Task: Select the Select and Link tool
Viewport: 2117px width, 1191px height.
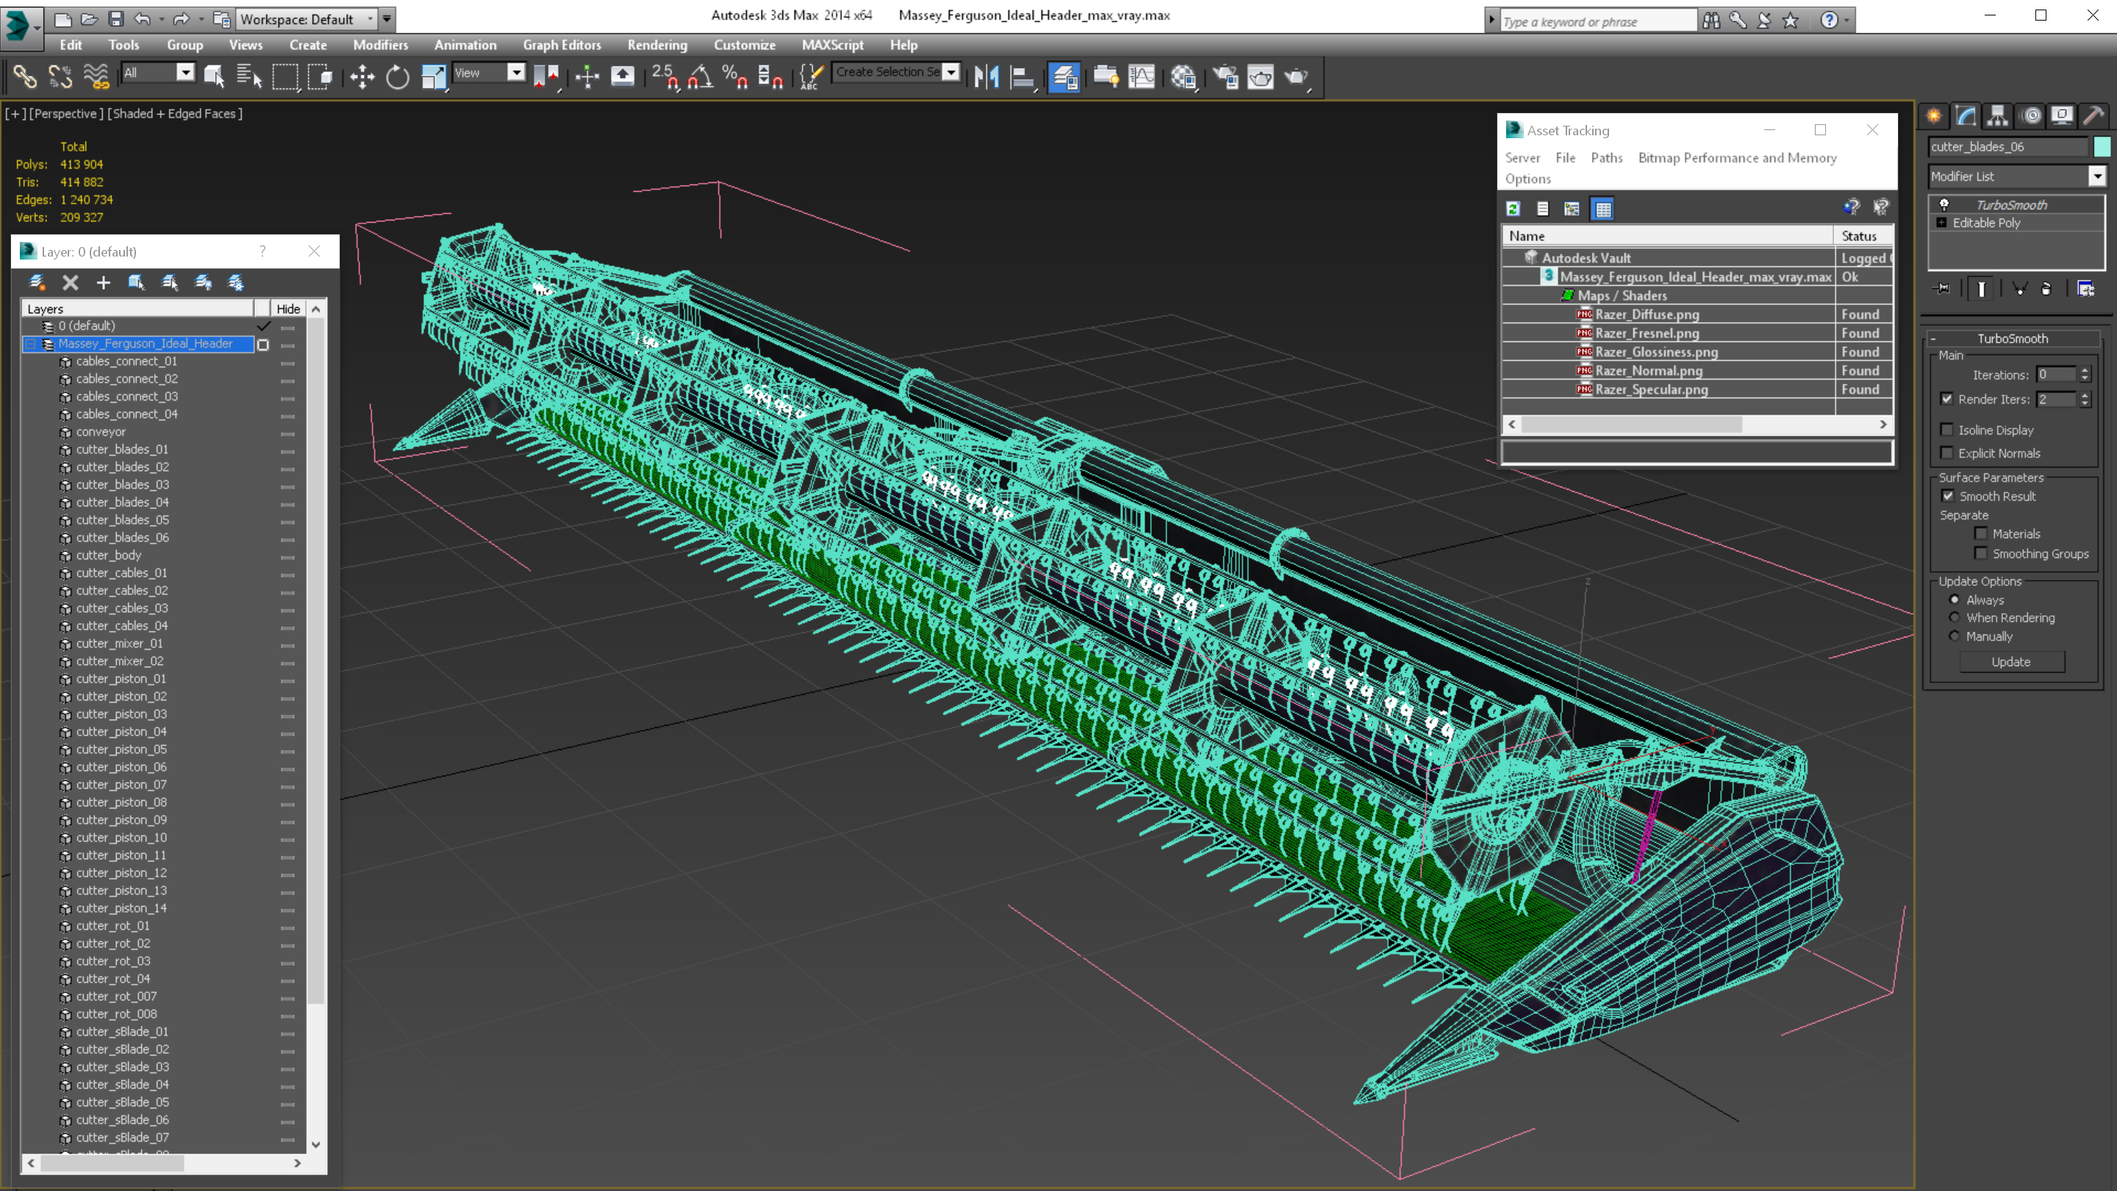Action: coord(25,76)
